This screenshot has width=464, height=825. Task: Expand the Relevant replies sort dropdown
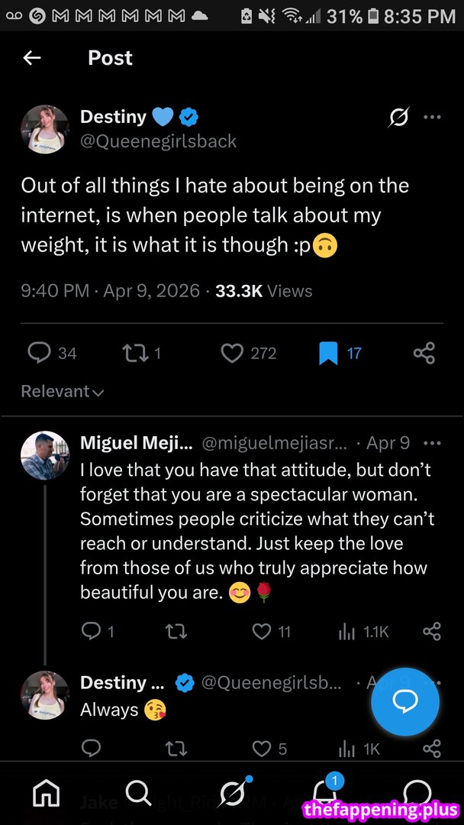point(63,392)
